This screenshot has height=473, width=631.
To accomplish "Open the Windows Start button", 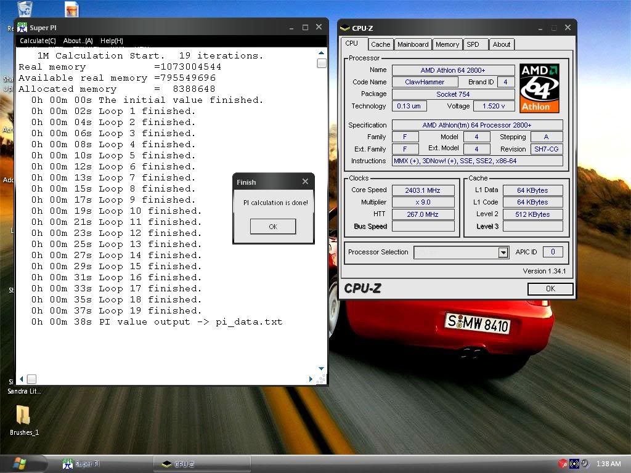I will 19,464.
